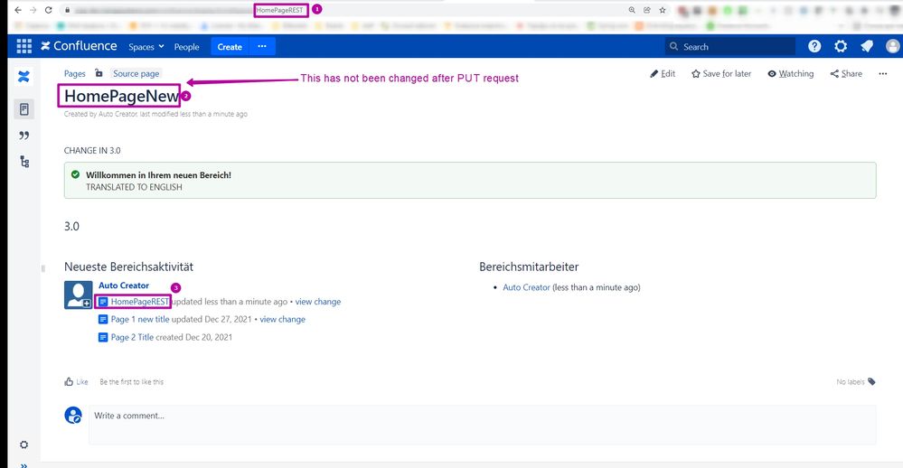Open Page 1 new title link
The height and width of the screenshot is (468, 903).
[140, 320]
